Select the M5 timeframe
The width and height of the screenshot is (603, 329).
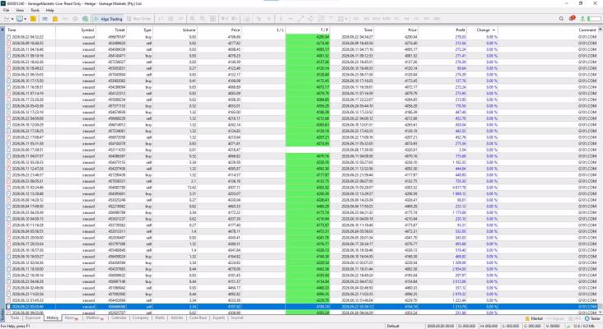tap(366, 18)
